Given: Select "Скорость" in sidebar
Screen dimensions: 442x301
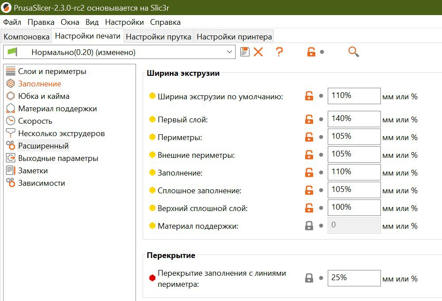Looking at the screenshot, I should click(35, 121).
